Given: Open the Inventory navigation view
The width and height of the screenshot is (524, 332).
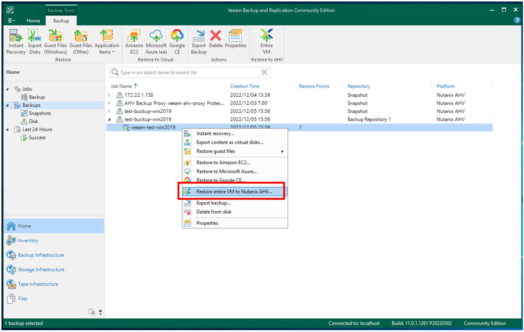Looking at the screenshot, I should click(54, 241).
